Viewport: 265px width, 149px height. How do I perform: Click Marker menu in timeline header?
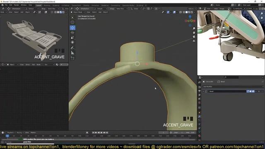tap(33, 132)
